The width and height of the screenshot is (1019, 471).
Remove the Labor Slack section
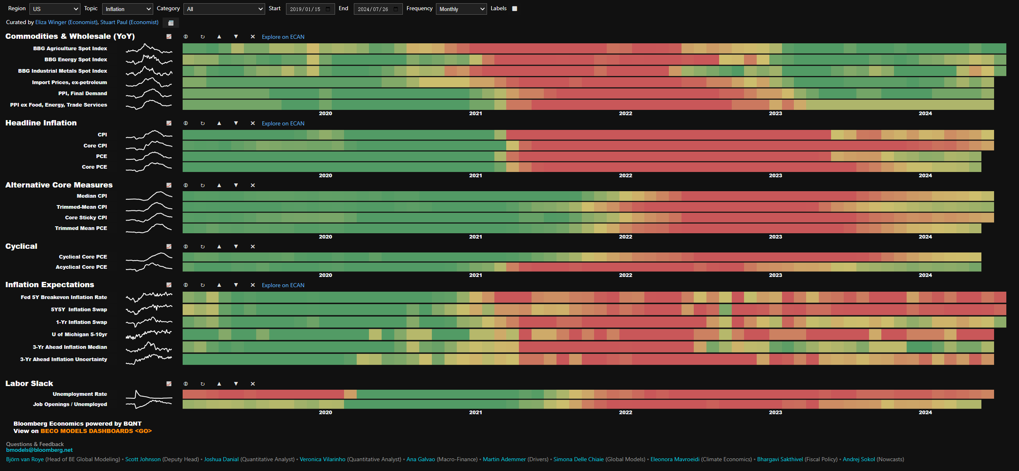coord(253,384)
